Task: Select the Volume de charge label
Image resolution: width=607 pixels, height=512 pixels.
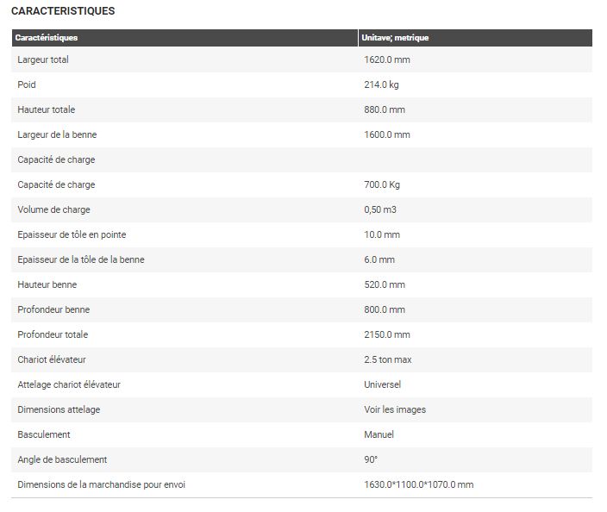Action: [x=53, y=209]
